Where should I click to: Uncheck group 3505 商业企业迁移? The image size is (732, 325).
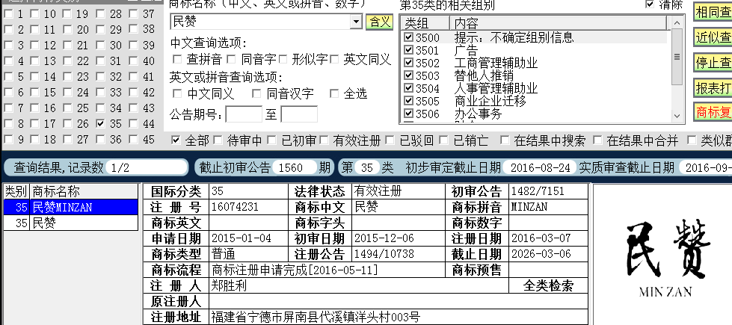(408, 100)
